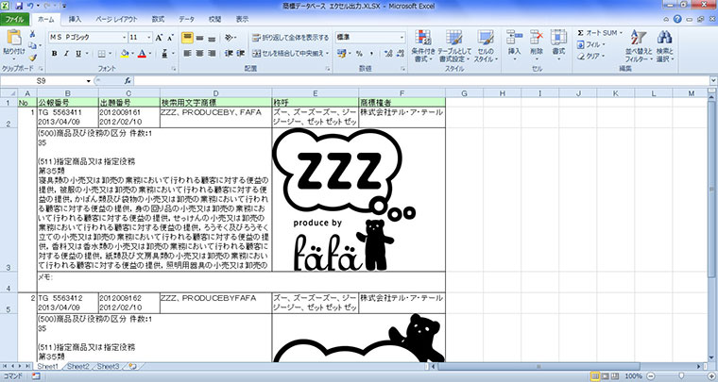Toggle bottom vertical alignment
This screenshot has height=382, width=718.
212,38
